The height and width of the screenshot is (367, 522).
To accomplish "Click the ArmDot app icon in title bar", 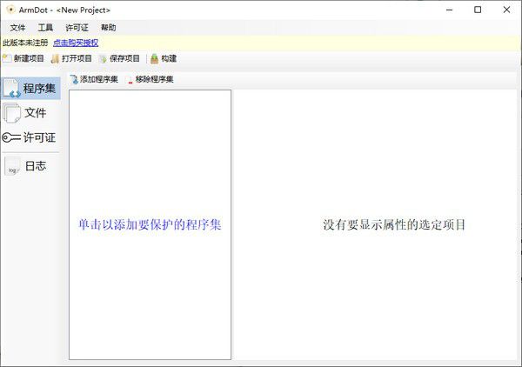I will 10,10.
